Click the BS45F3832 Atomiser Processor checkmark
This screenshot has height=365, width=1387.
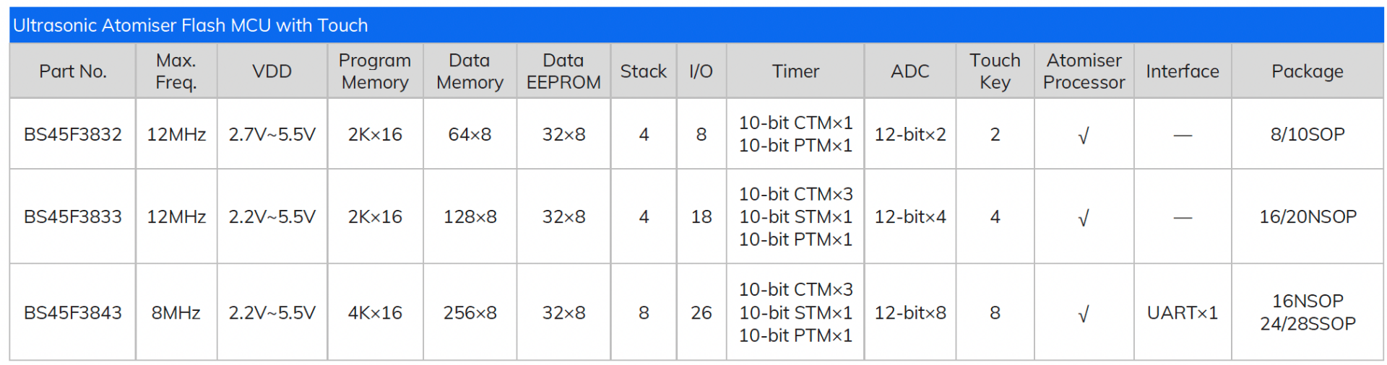[x=1083, y=136]
